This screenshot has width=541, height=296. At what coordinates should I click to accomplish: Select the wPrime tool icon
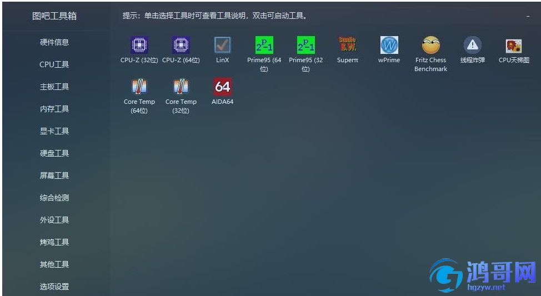click(389, 45)
